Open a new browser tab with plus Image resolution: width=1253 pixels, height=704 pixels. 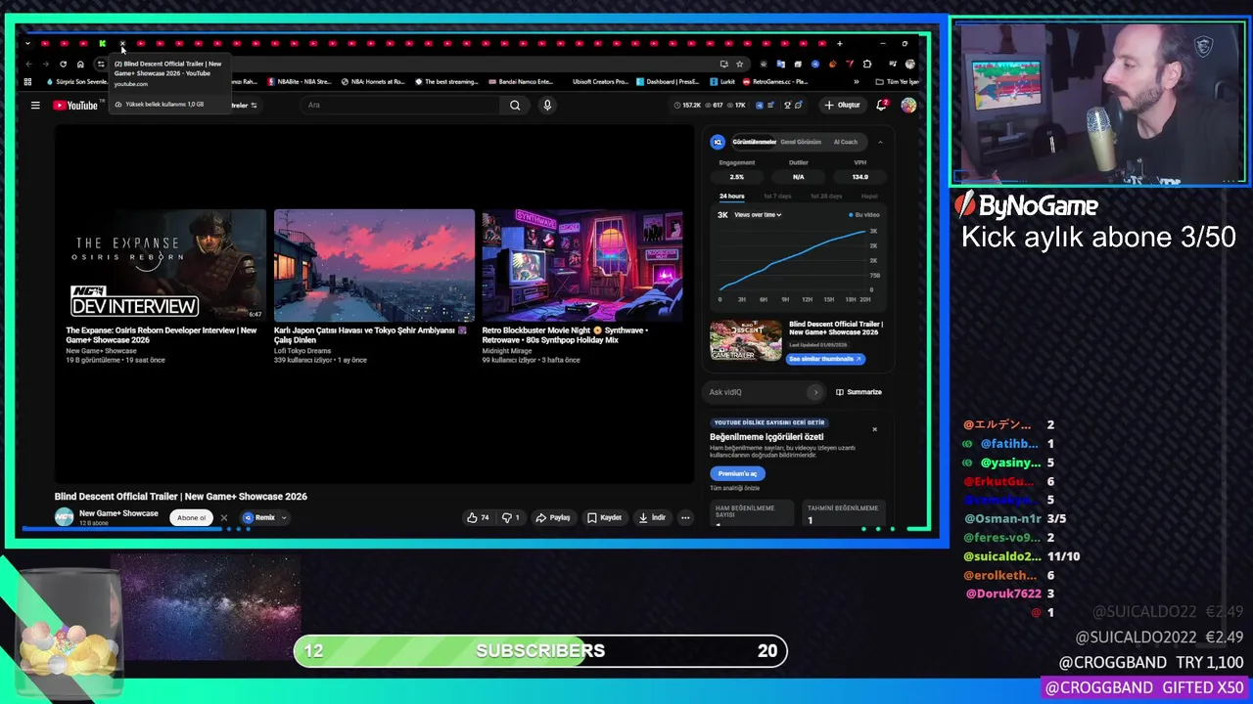coord(839,43)
